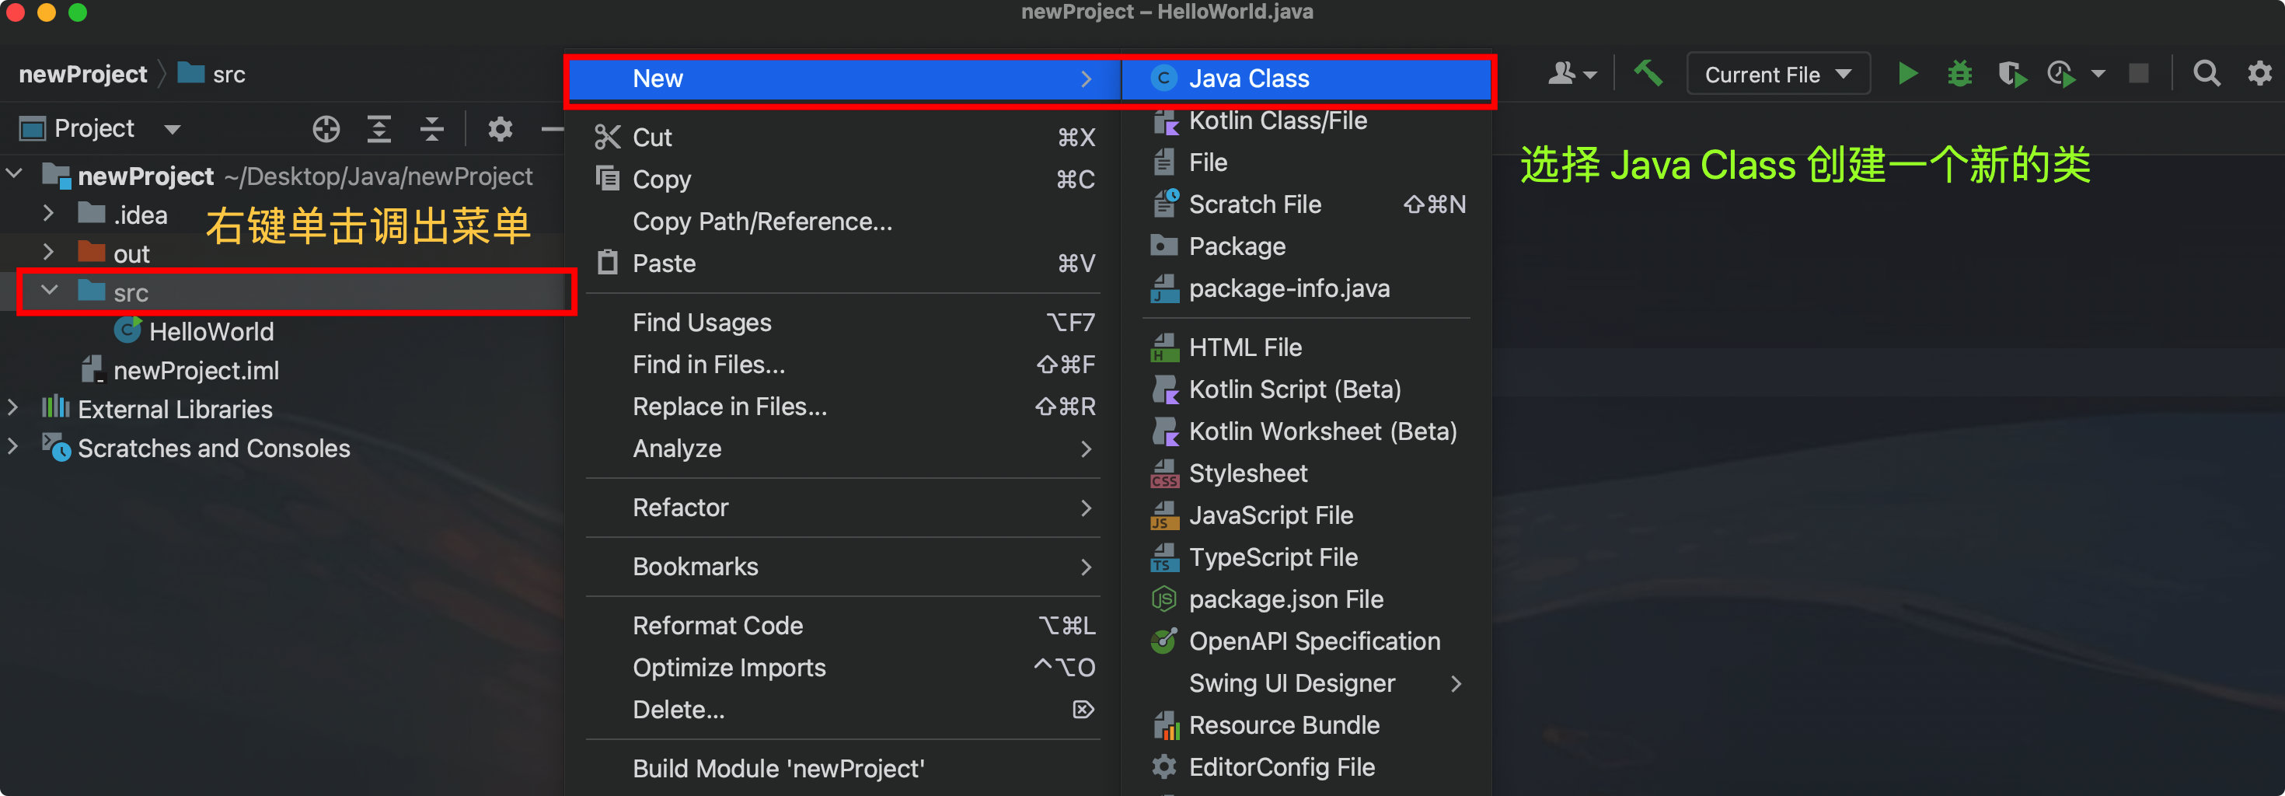Choose Find Usages
Viewport: 2285px width, 796px height.
point(843,322)
